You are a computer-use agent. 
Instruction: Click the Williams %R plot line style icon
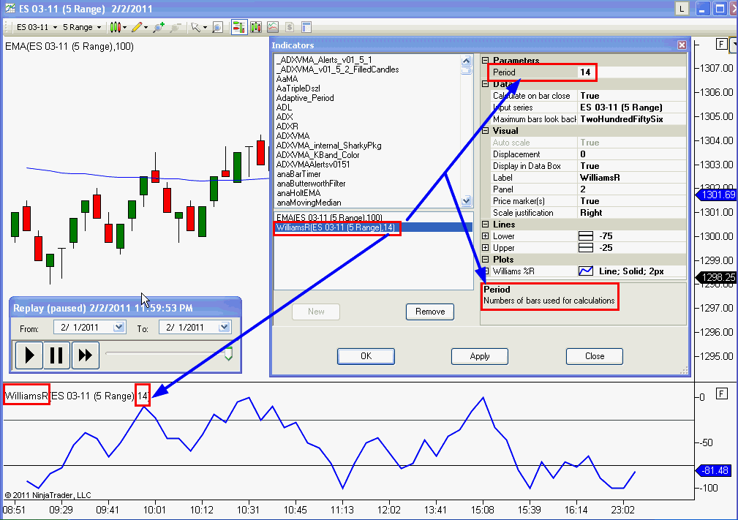[586, 271]
